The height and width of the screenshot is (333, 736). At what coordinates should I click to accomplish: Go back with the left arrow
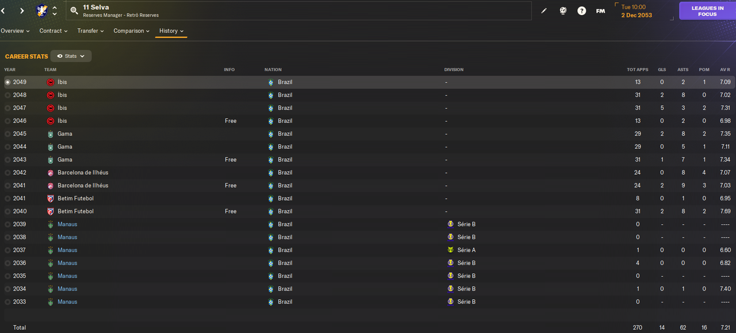[3, 11]
